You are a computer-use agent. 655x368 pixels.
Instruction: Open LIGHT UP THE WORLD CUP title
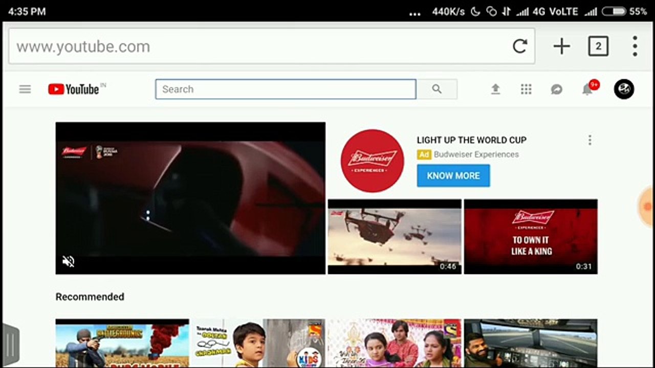(x=471, y=140)
